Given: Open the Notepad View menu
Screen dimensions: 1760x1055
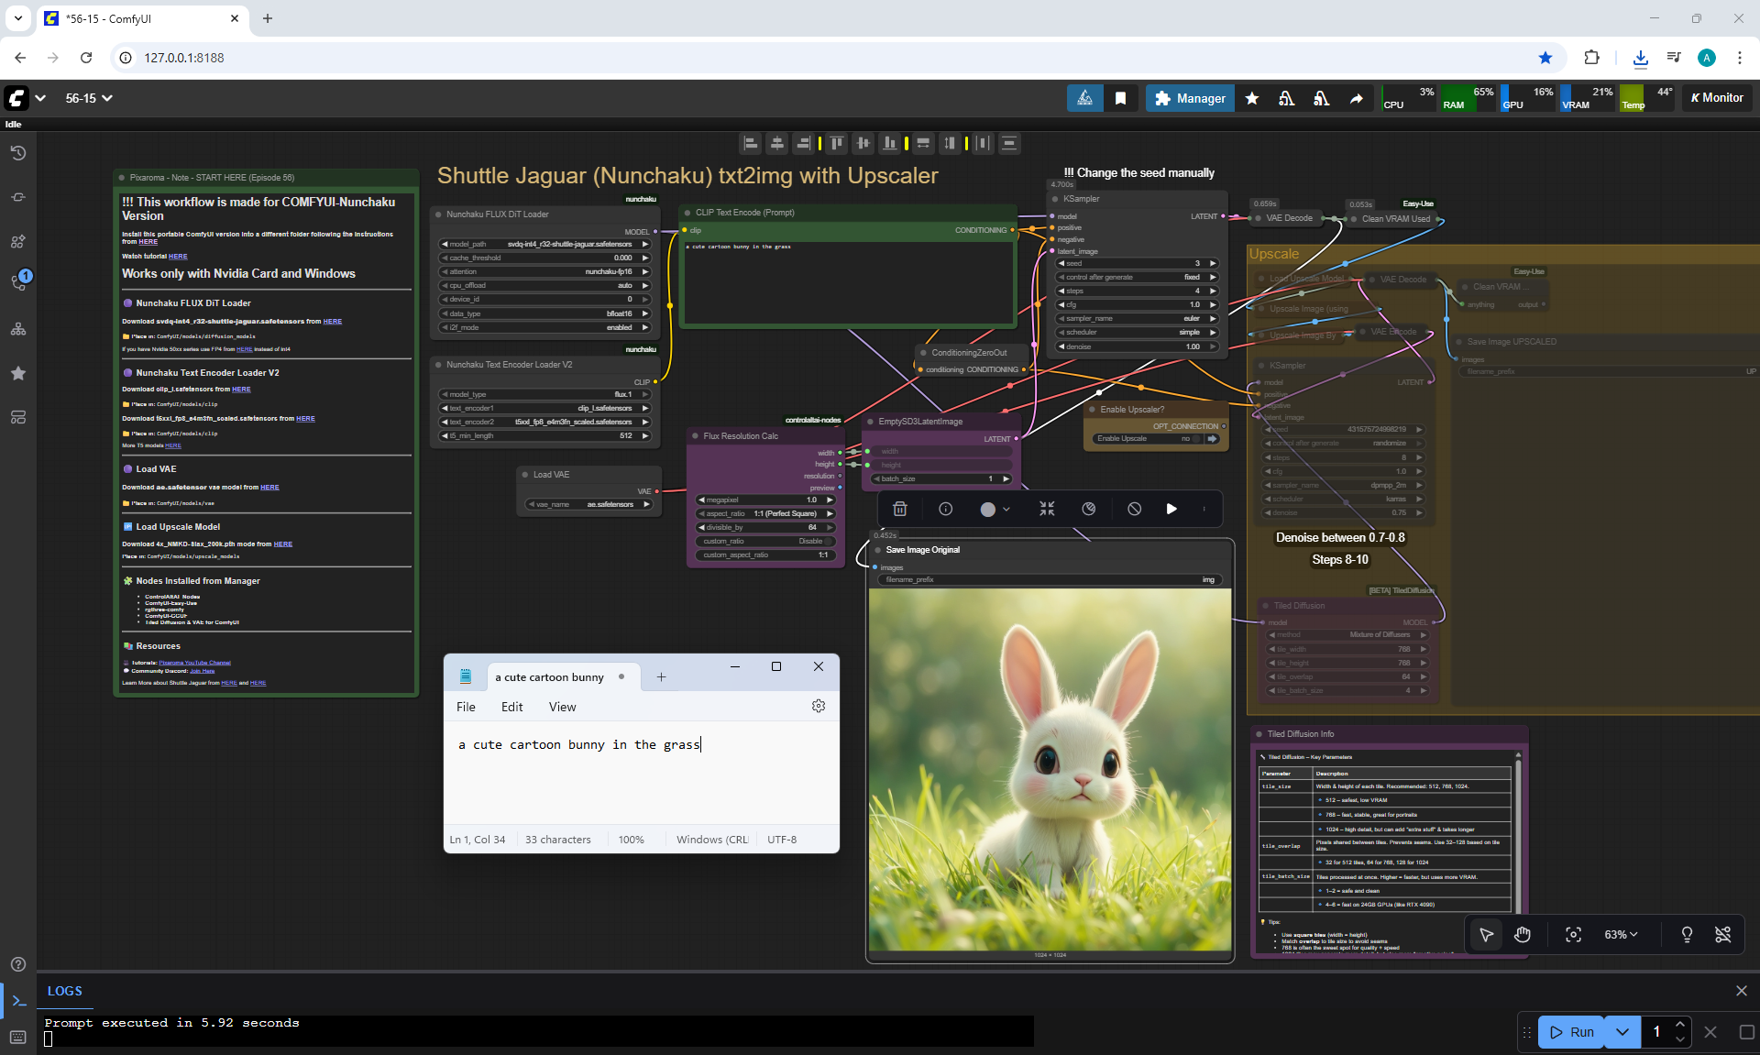Looking at the screenshot, I should click(x=562, y=707).
